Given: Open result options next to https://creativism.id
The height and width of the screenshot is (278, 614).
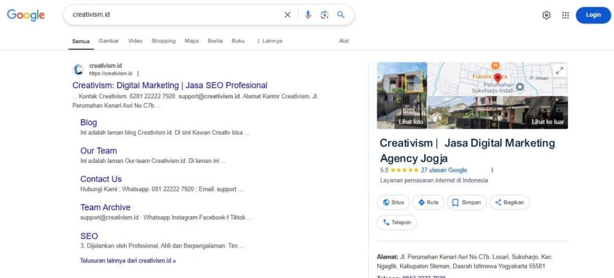Looking at the screenshot, I should pyautogui.click(x=138, y=74).
